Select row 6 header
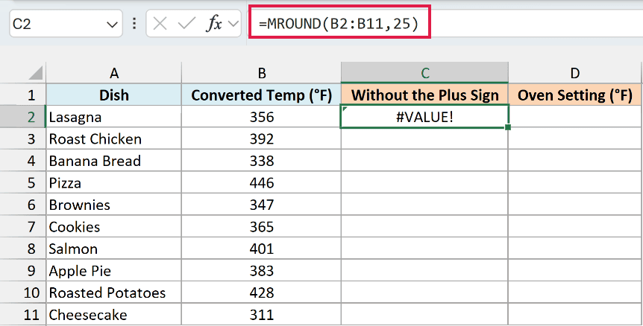643x326 pixels. tap(23, 205)
